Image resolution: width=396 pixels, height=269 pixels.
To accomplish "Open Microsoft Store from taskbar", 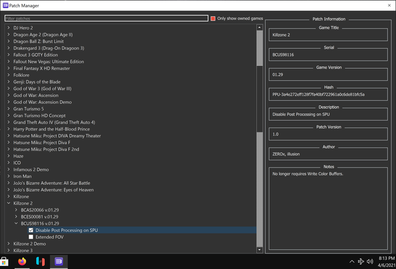I will [x=4, y=262].
